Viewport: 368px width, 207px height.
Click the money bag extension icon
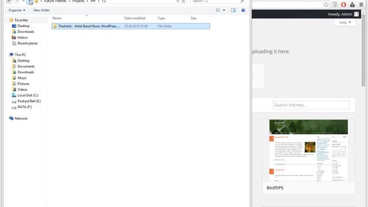click(x=352, y=5)
